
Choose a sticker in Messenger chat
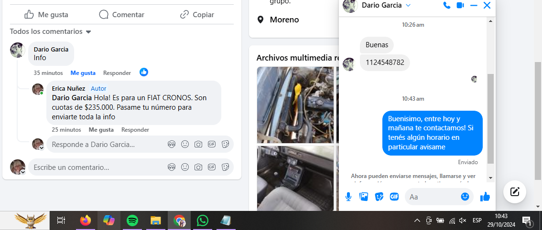pos(379,197)
